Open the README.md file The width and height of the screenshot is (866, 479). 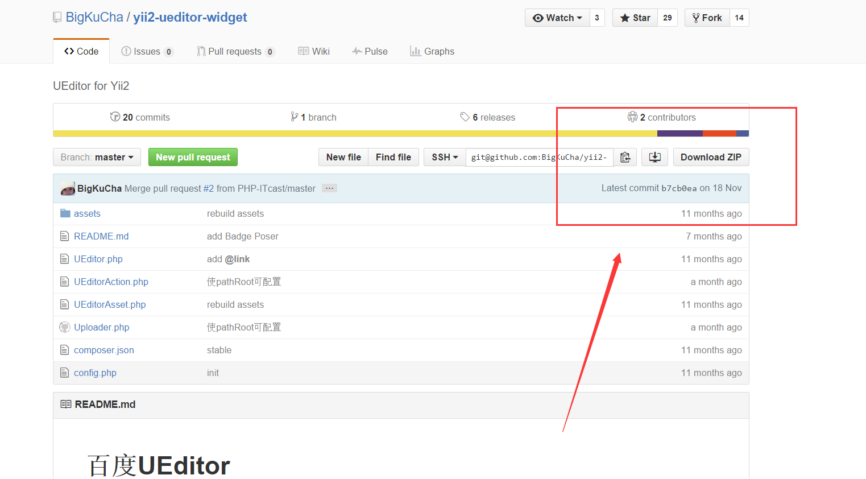tap(101, 236)
